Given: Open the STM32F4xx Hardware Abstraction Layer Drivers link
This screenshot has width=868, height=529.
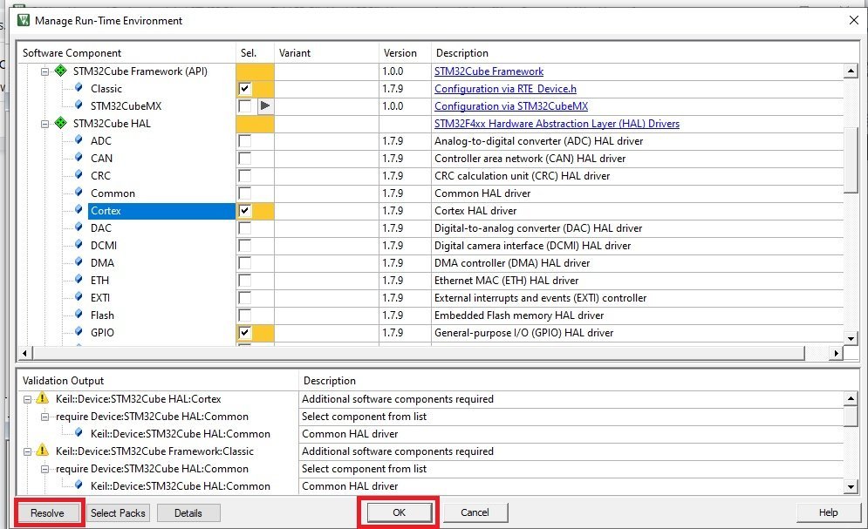Looking at the screenshot, I should click(557, 124).
